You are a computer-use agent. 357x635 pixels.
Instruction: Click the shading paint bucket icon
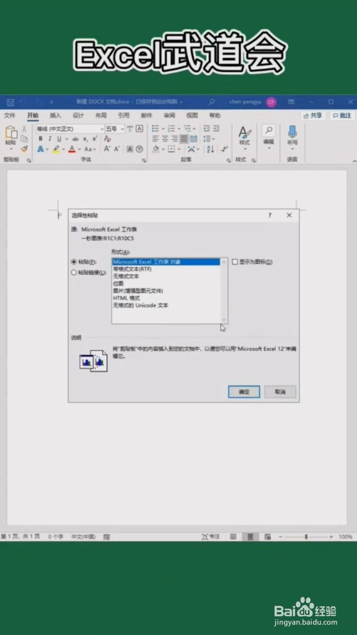(x=156, y=149)
